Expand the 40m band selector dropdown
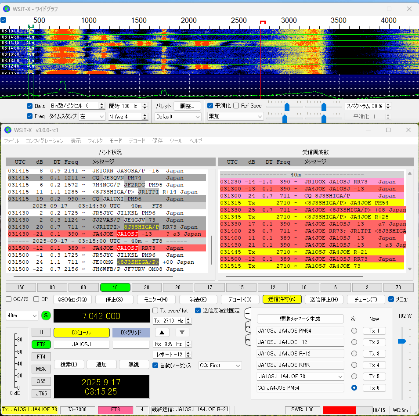Viewport: 419px width, 416px height. pyautogui.click(x=22, y=316)
